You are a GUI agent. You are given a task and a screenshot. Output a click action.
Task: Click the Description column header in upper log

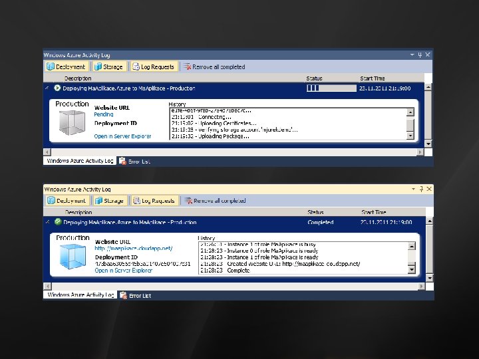pos(78,78)
